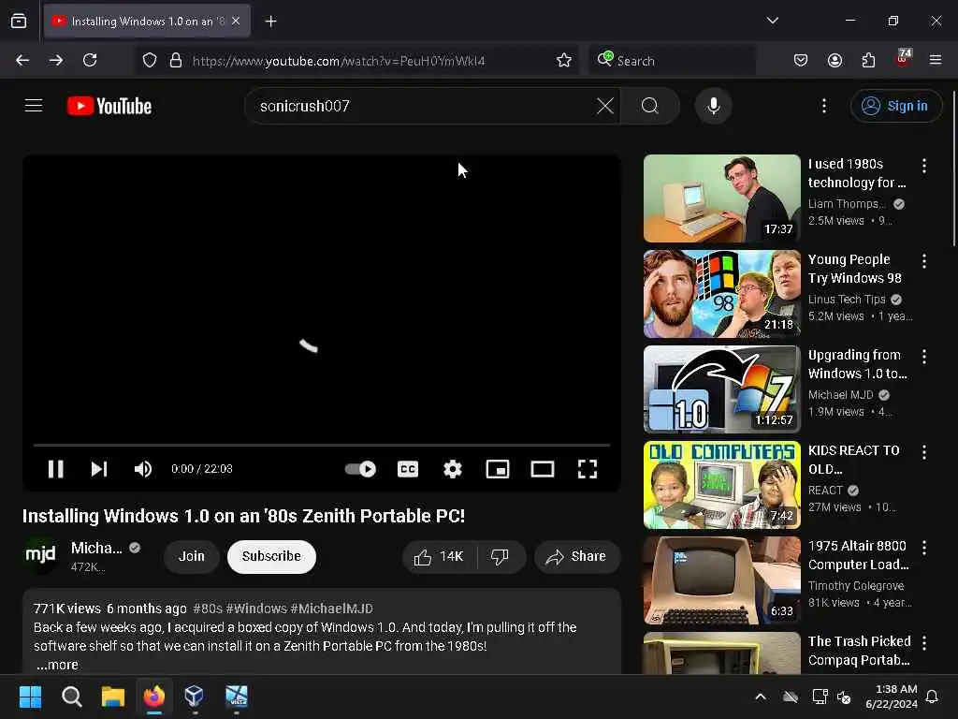
Task: Open uBlock extension with 74 badge
Action: (x=903, y=59)
